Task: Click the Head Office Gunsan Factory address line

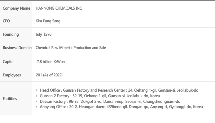Action: [119, 90]
